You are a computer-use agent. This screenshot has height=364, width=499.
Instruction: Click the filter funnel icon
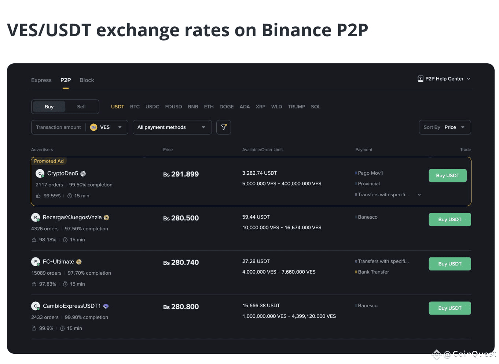point(224,127)
